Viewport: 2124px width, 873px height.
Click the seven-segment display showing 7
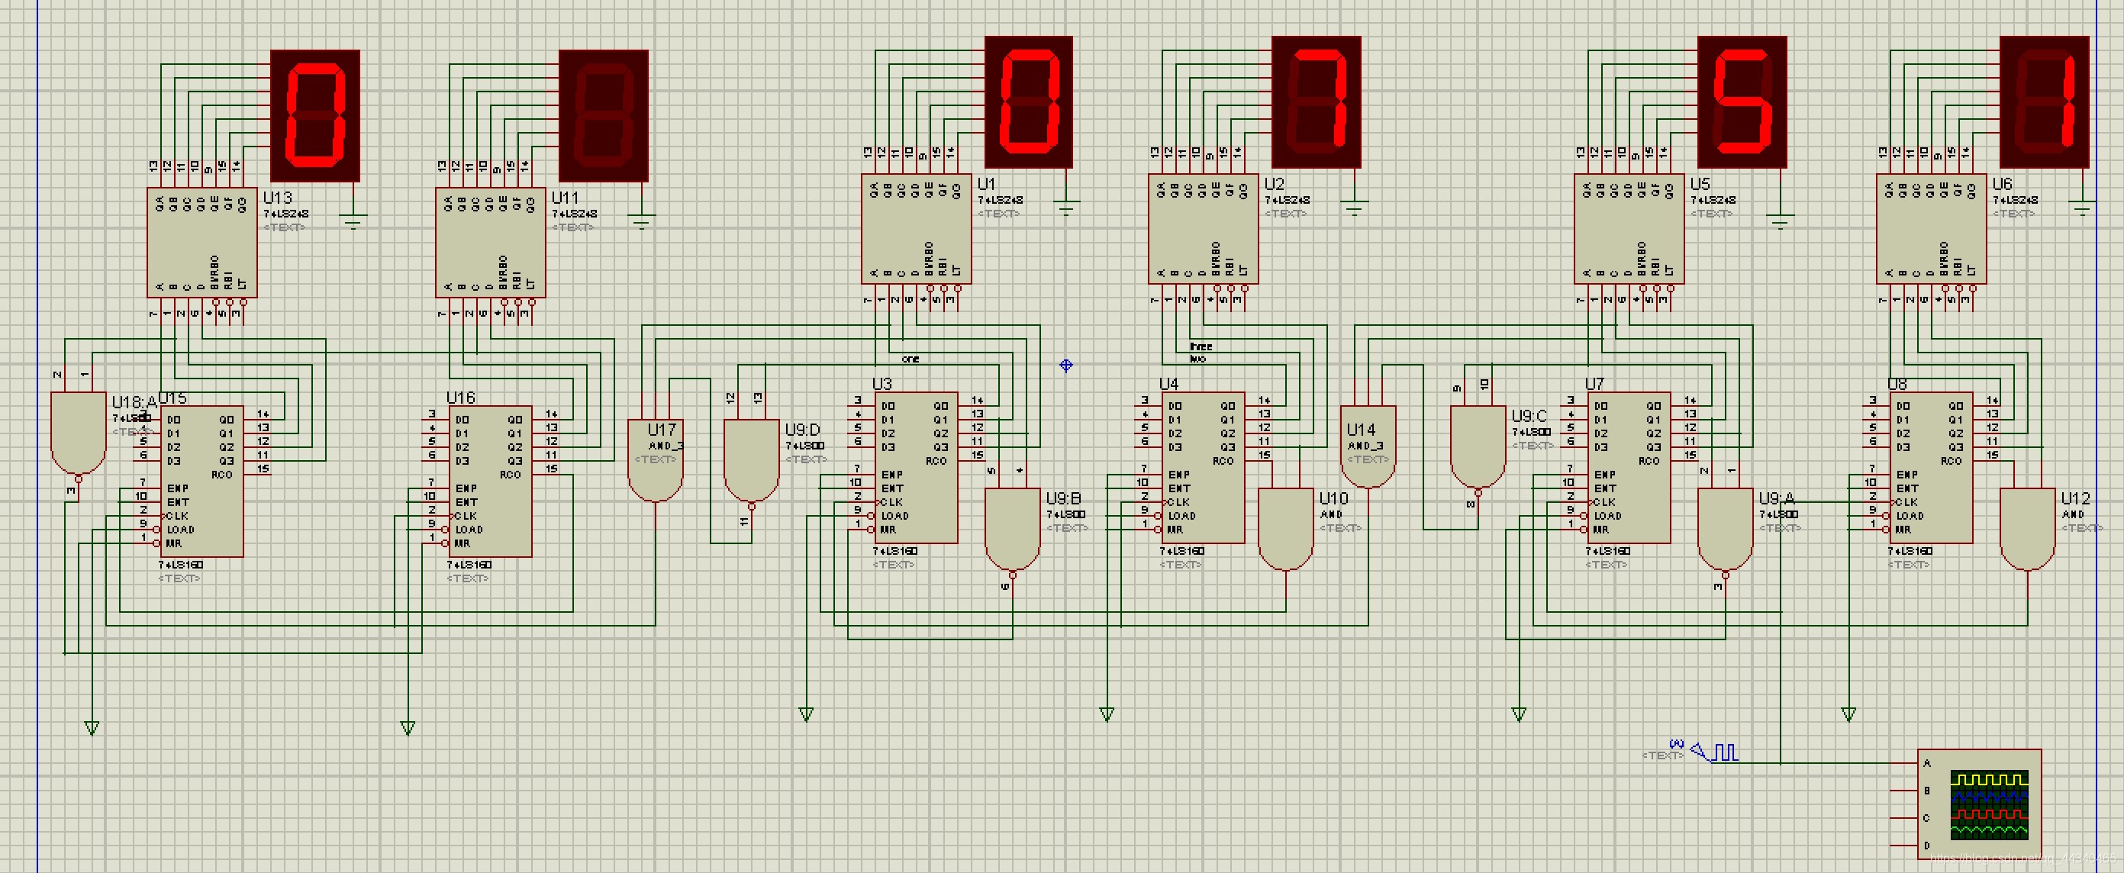pyautogui.click(x=1316, y=102)
